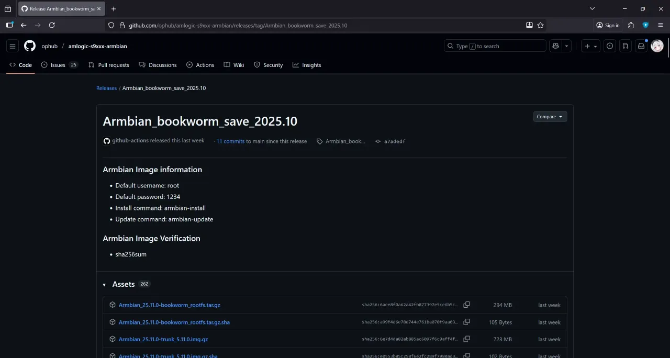Open Copilot chat icon in header
The image size is (670, 358).
(556, 46)
